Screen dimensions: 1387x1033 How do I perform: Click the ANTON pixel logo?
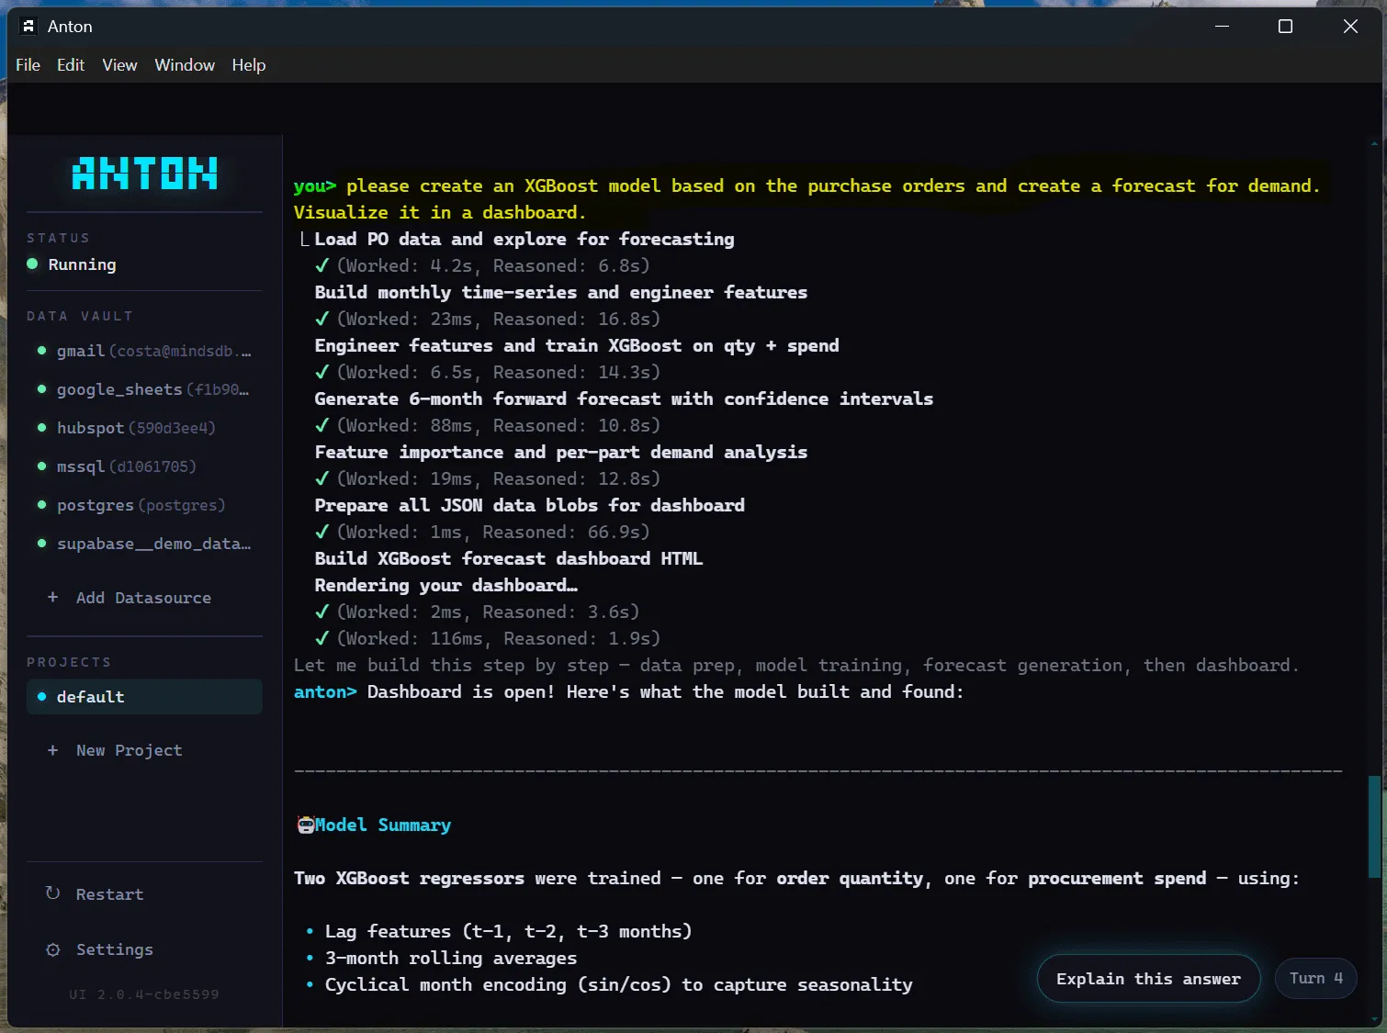click(x=145, y=173)
